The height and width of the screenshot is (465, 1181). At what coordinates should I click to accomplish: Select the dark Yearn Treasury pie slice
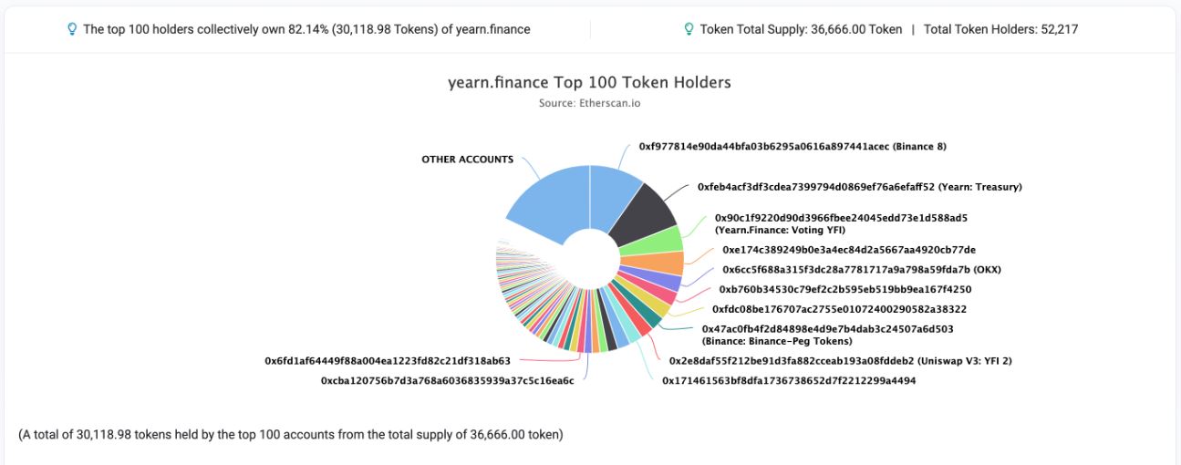click(x=642, y=212)
